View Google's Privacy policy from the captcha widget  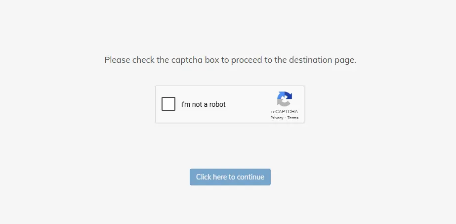tap(277, 118)
